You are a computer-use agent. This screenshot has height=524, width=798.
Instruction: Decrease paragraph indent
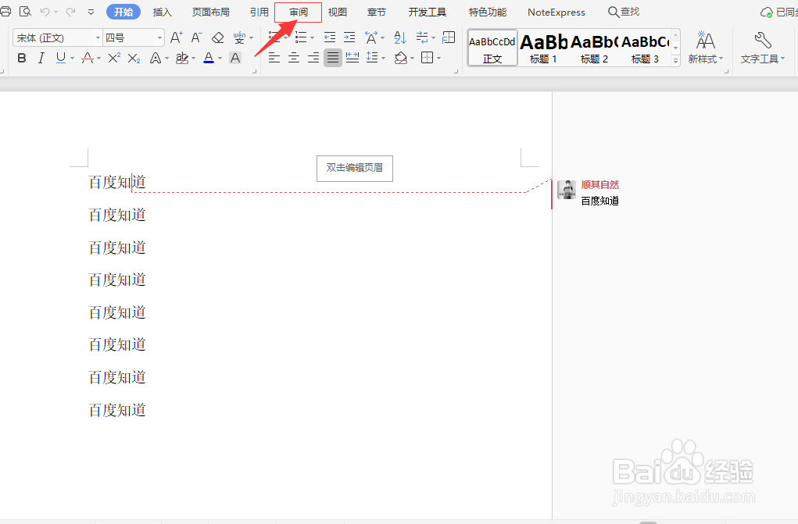click(330, 37)
